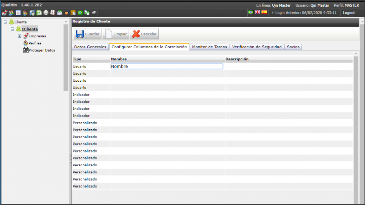This screenshot has height=205, width=365.
Task: Click the folder with person toolbar icon
Action: (x=32, y=13)
